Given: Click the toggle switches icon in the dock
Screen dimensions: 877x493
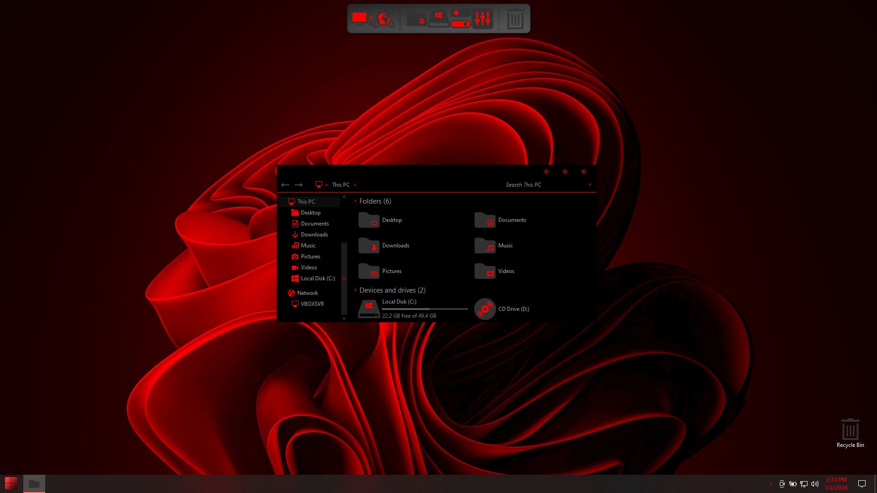Looking at the screenshot, I should [460, 19].
